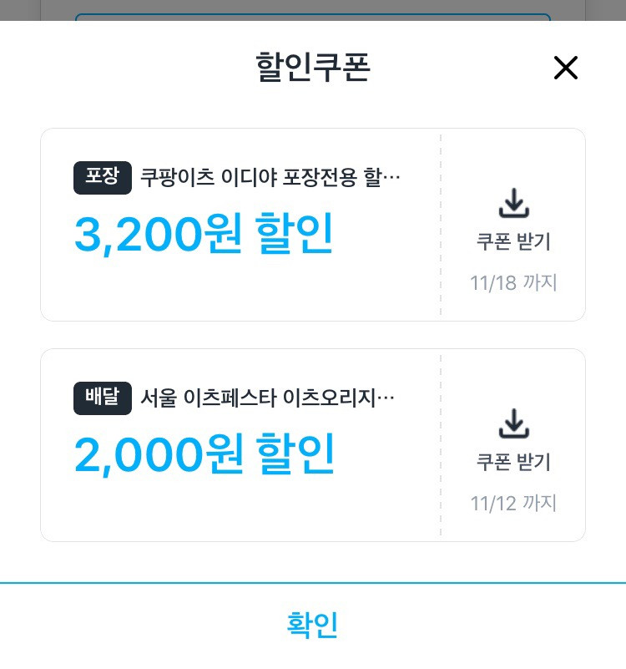626x669 pixels.
Task: Dismiss by tapping dimmed background above sheet
Action: 313,10
